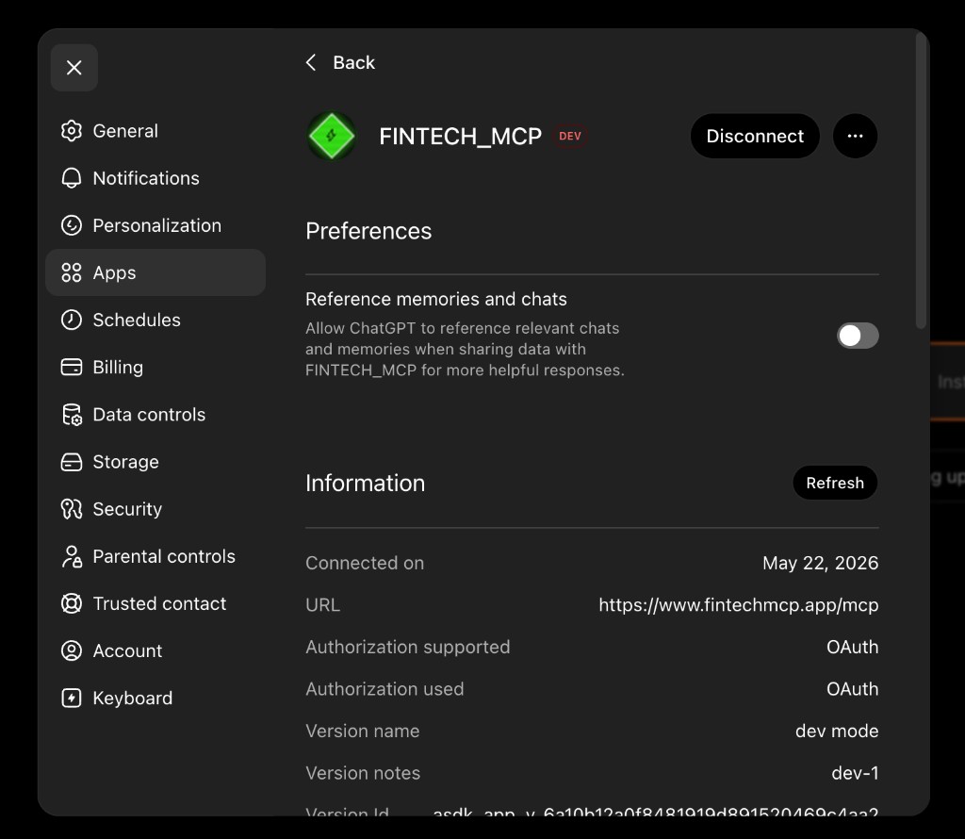965x839 pixels.
Task: Click the Preferences heading
Action: [x=368, y=232]
